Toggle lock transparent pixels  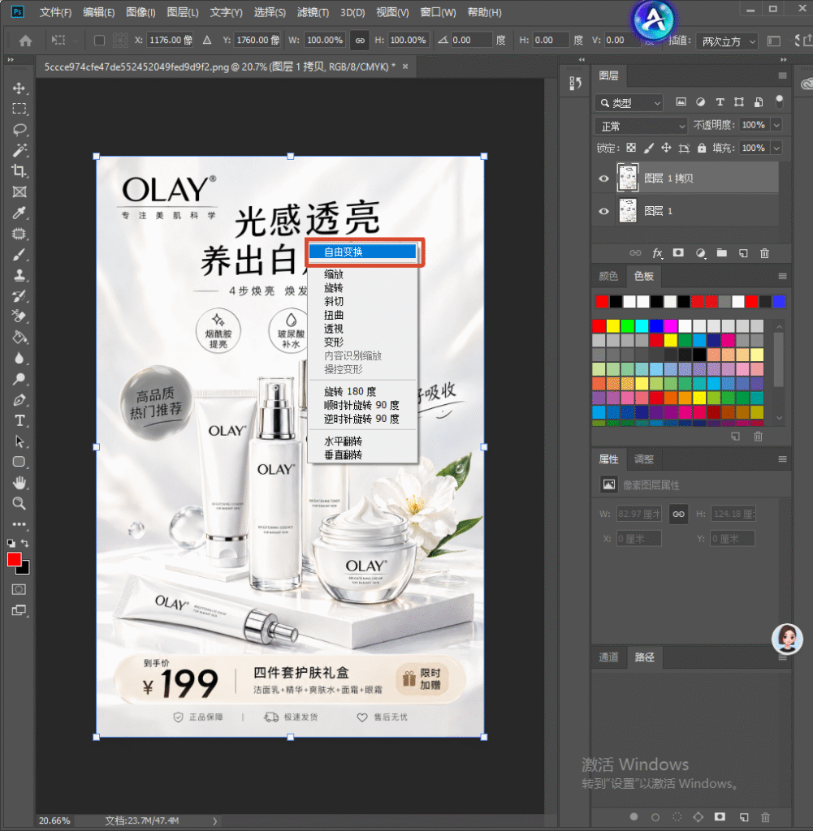(631, 148)
